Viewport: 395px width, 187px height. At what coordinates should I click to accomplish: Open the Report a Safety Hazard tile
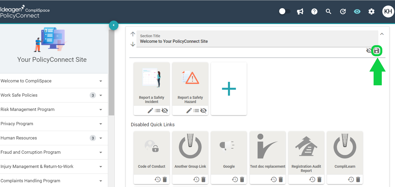pyautogui.click(x=190, y=84)
